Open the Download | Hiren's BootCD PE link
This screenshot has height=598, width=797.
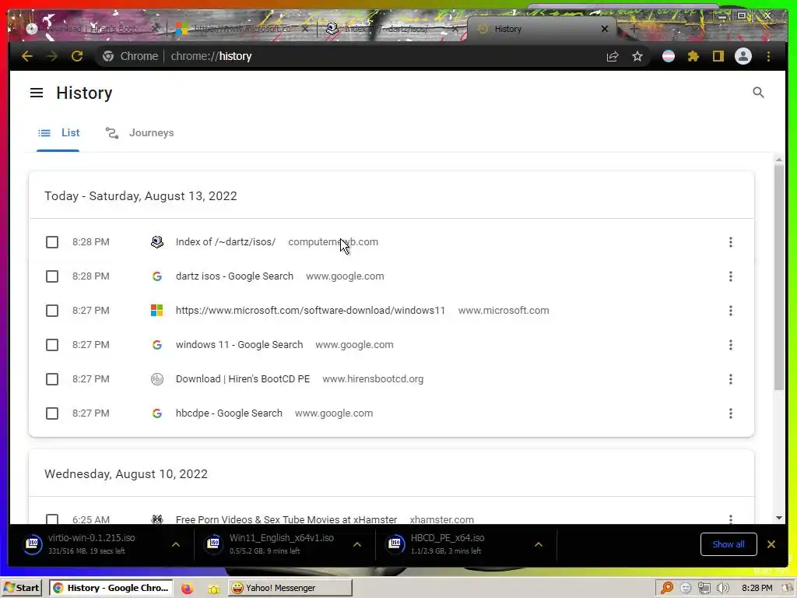(x=243, y=379)
